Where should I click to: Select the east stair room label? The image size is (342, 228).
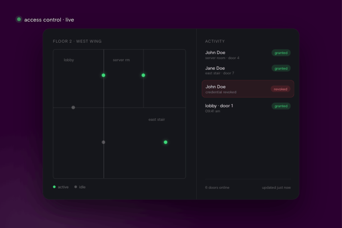156,119
